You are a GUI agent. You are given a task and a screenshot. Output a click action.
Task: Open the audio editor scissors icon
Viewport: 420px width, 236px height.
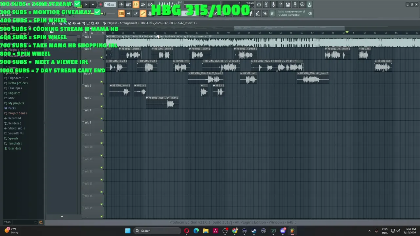pos(266,5)
